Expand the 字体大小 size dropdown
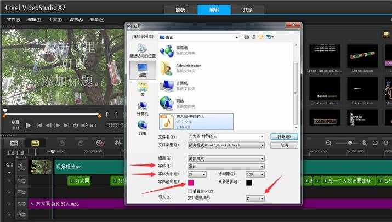Screen dimensions: 392x222 tap(204, 174)
